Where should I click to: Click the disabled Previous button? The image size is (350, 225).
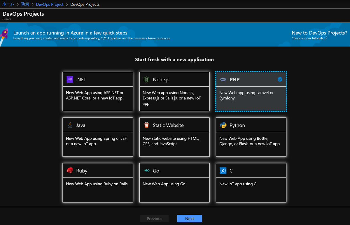click(155, 219)
